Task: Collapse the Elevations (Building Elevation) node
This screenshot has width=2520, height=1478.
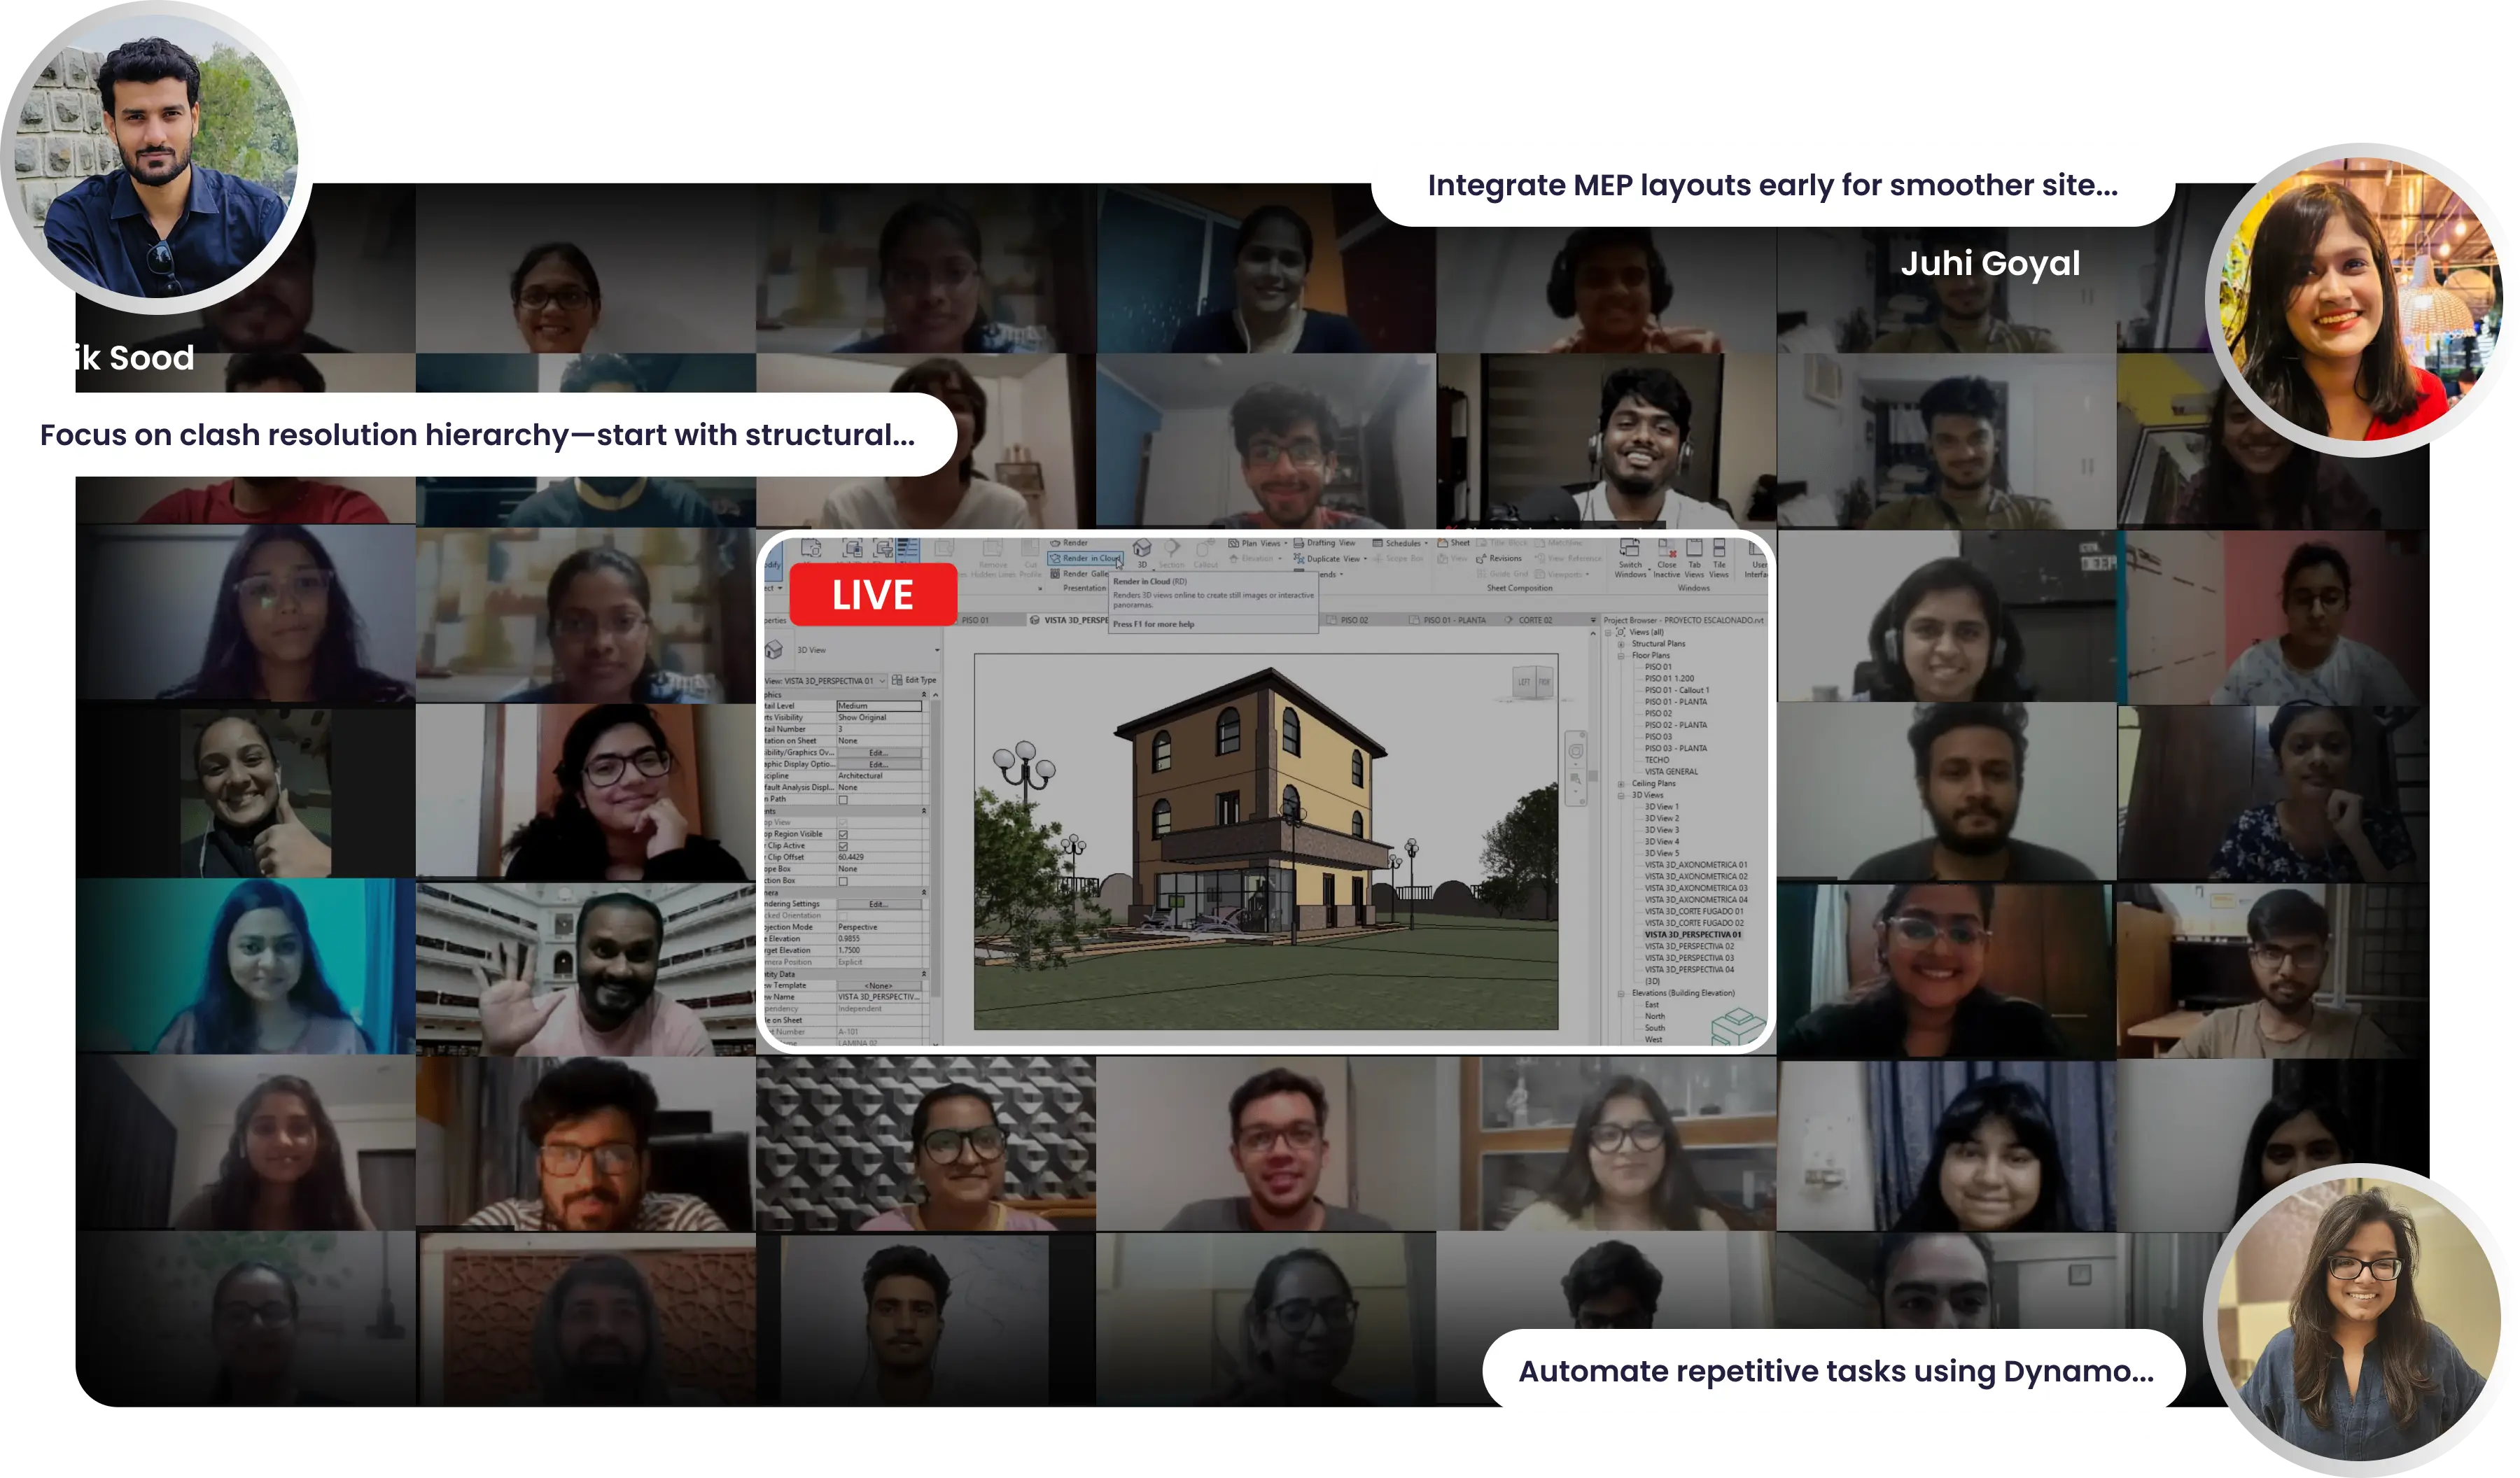Action: [x=1621, y=994]
